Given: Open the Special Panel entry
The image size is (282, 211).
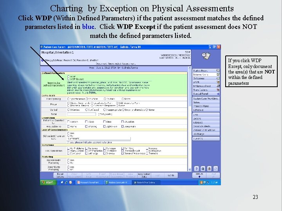Looking at the screenshot, I should coord(206,94).
